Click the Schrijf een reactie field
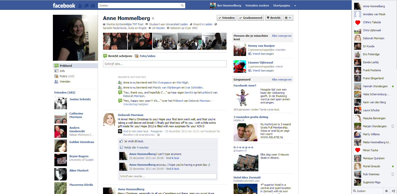 click(168, 176)
